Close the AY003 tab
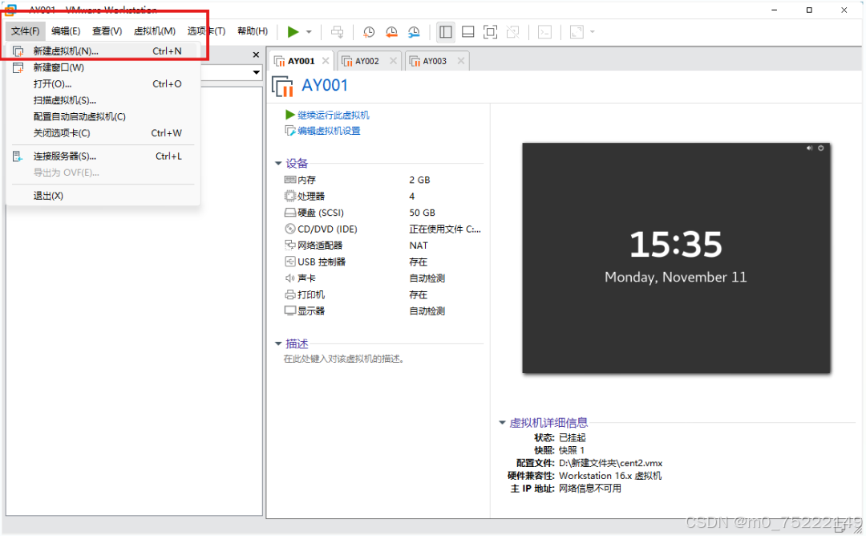Image resolution: width=866 pixels, height=536 pixels. (x=460, y=61)
